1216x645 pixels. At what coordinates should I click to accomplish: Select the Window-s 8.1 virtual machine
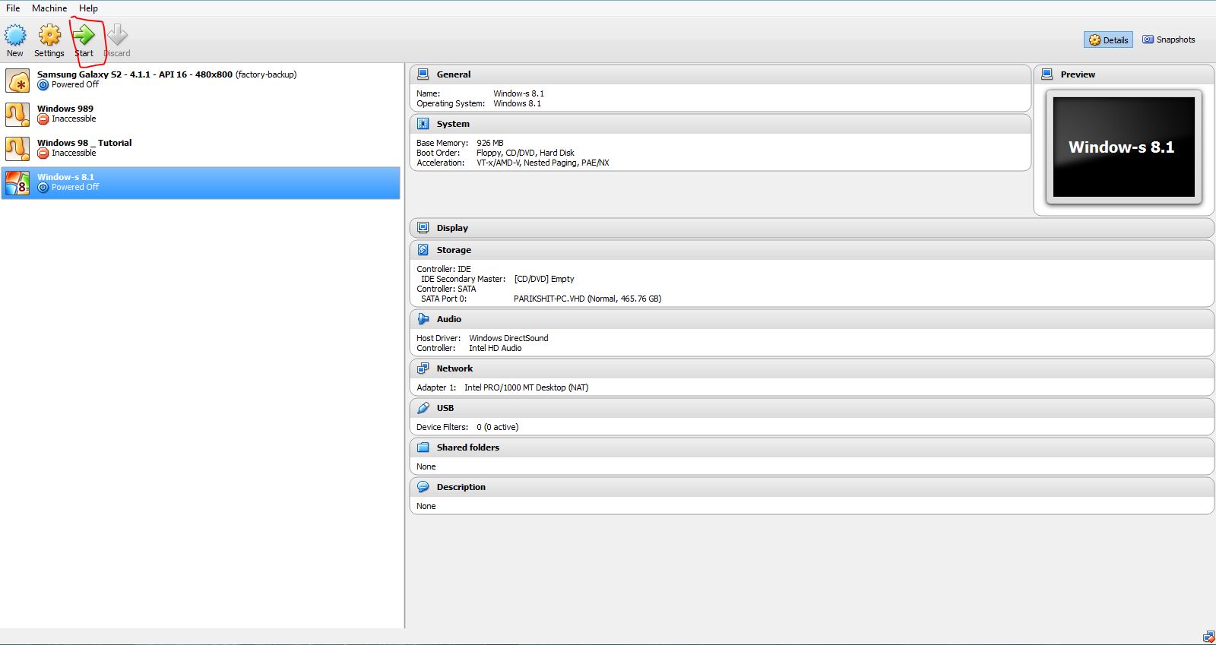pyautogui.click(x=201, y=183)
